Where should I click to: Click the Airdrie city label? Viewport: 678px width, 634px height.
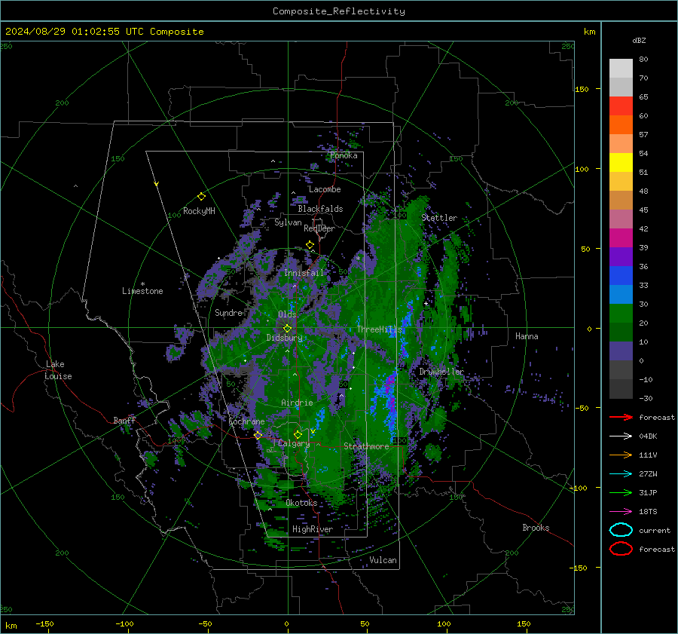(297, 403)
